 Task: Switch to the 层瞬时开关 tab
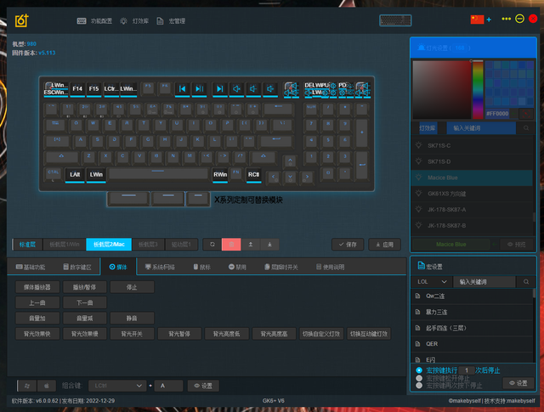point(281,267)
